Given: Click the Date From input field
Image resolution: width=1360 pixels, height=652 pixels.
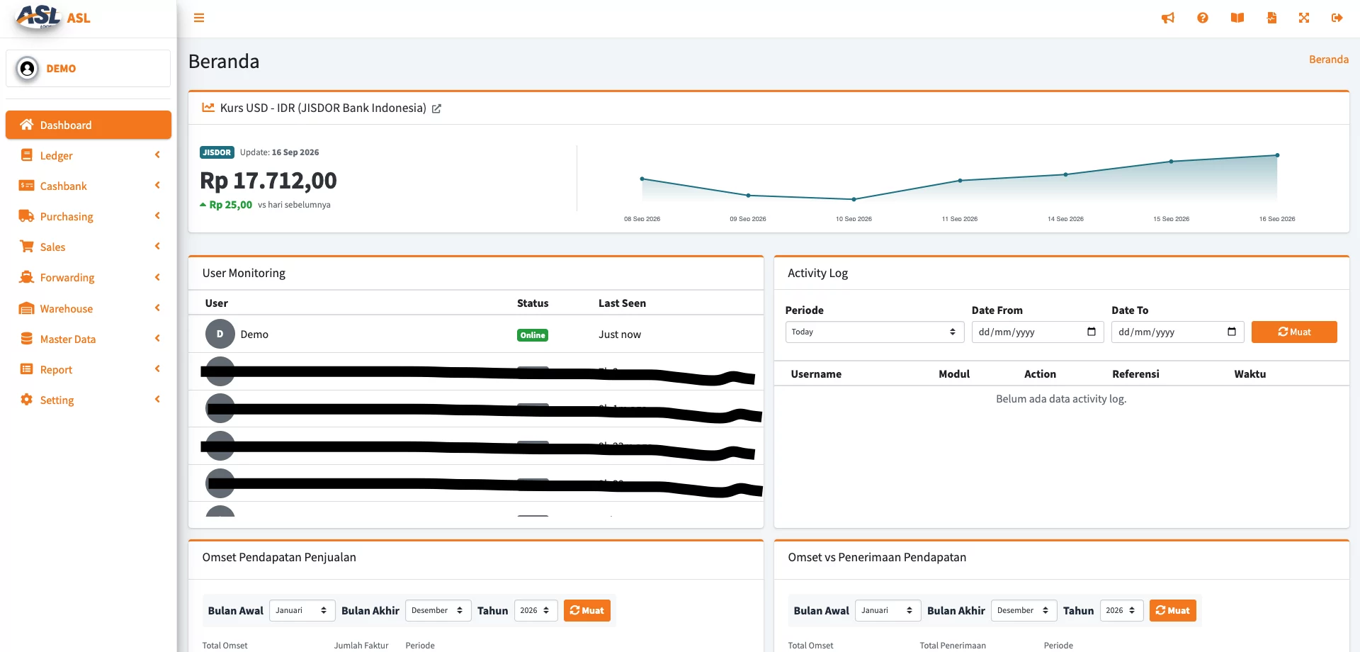Looking at the screenshot, I should pyautogui.click(x=1038, y=332).
